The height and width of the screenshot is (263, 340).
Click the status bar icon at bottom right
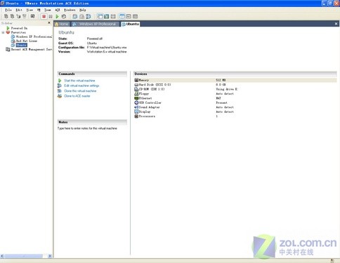(x=332, y=261)
